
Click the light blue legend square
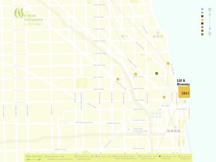[202, 9]
